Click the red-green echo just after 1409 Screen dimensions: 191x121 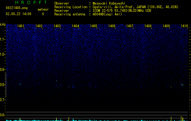[171, 87]
